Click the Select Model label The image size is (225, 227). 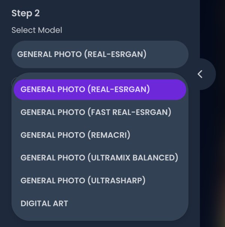coord(37,30)
